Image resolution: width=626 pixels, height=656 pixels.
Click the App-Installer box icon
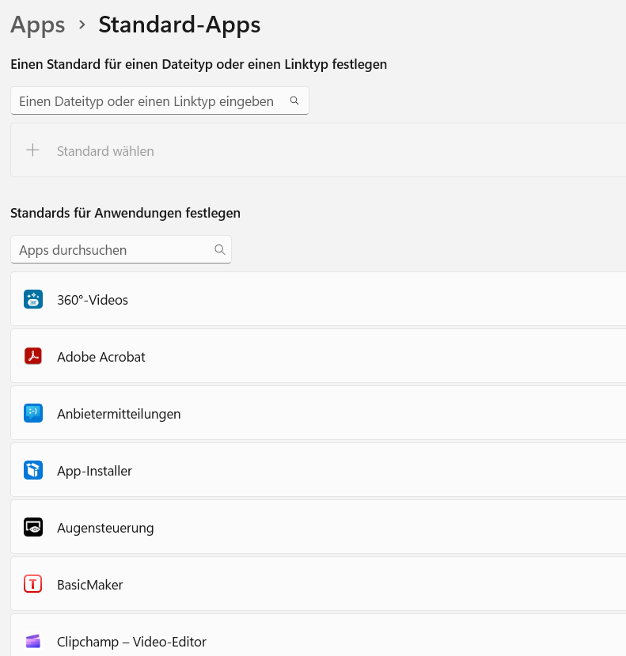point(32,471)
